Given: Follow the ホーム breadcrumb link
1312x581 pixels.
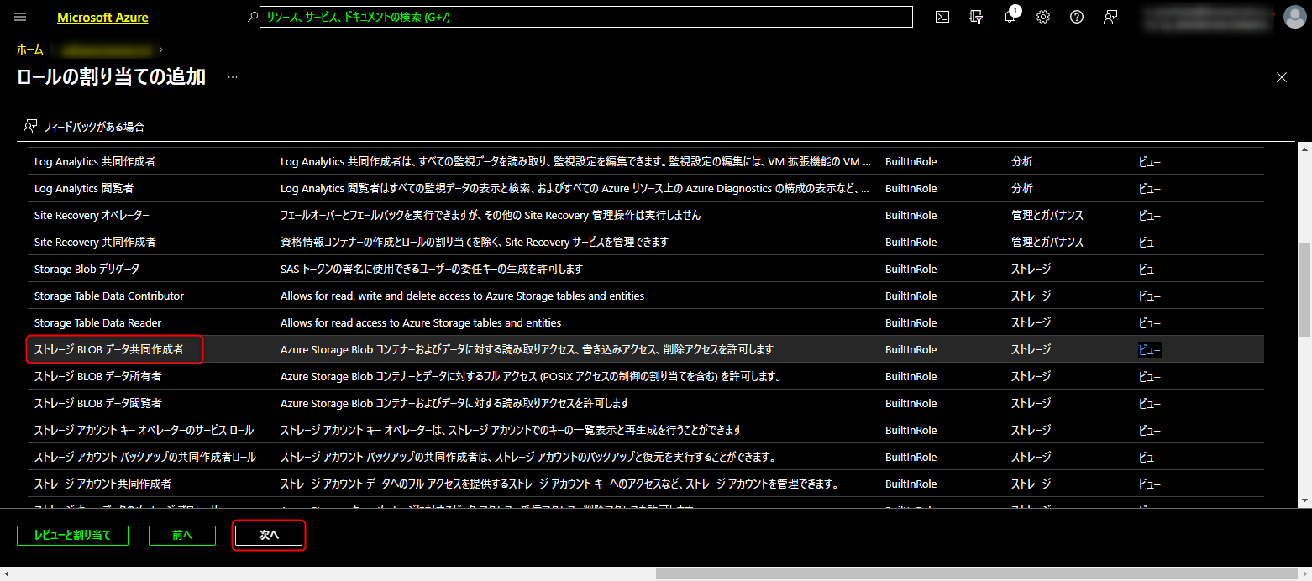Looking at the screenshot, I should click(x=29, y=50).
